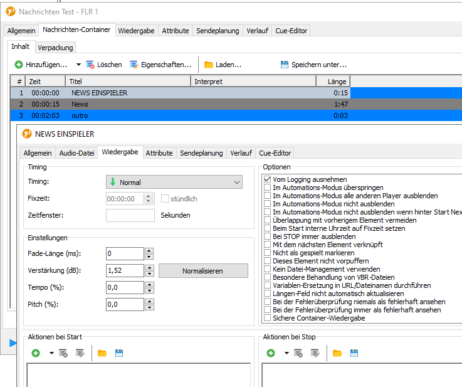Screen dimensions: 462x387
Task: Enable Im Automations-Modus alle anderen Player ausblenden
Action: click(267, 196)
